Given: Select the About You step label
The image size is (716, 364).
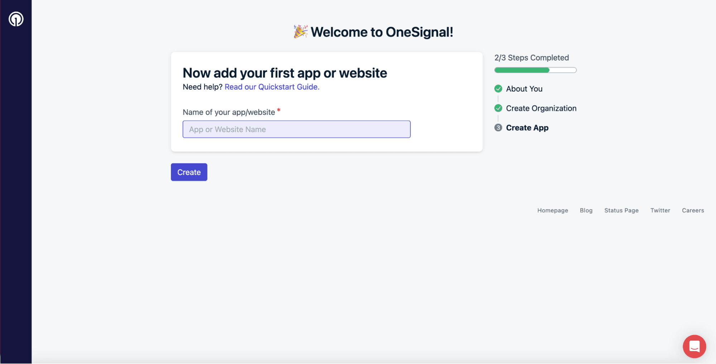Looking at the screenshot, I should (524, 89).
